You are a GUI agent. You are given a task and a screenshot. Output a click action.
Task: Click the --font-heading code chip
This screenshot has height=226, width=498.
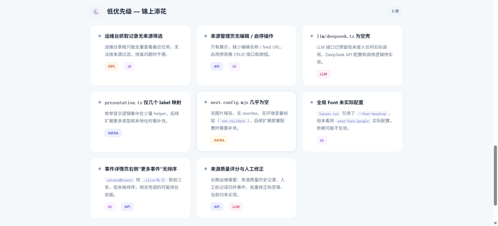[372, 114]
